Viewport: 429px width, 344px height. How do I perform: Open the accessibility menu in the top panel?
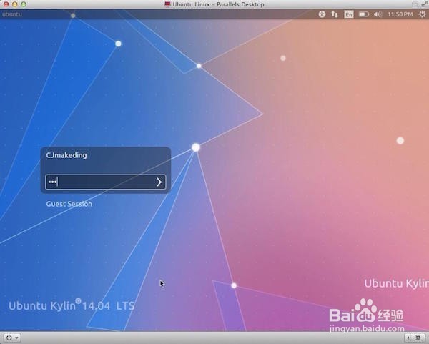click(322, 14)
